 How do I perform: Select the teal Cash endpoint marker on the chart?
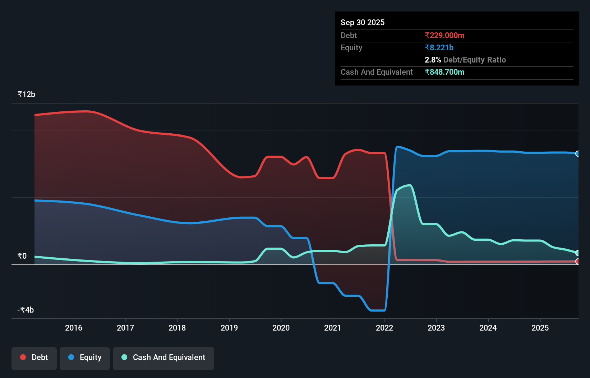578,253
